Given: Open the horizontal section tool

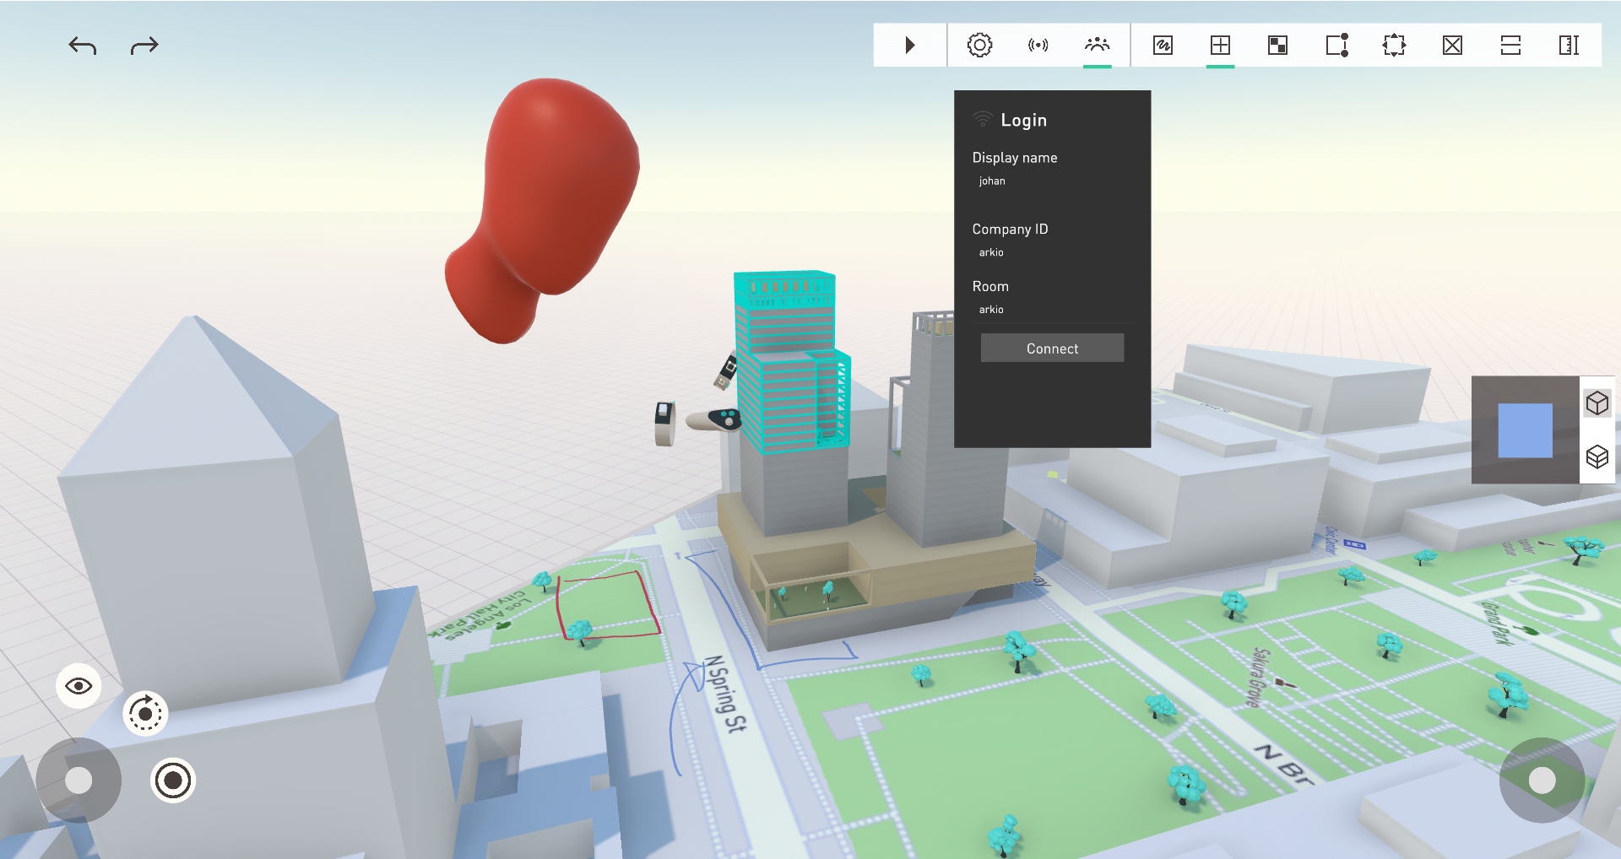Looking at the screenshot, I should click(1510, 46).
